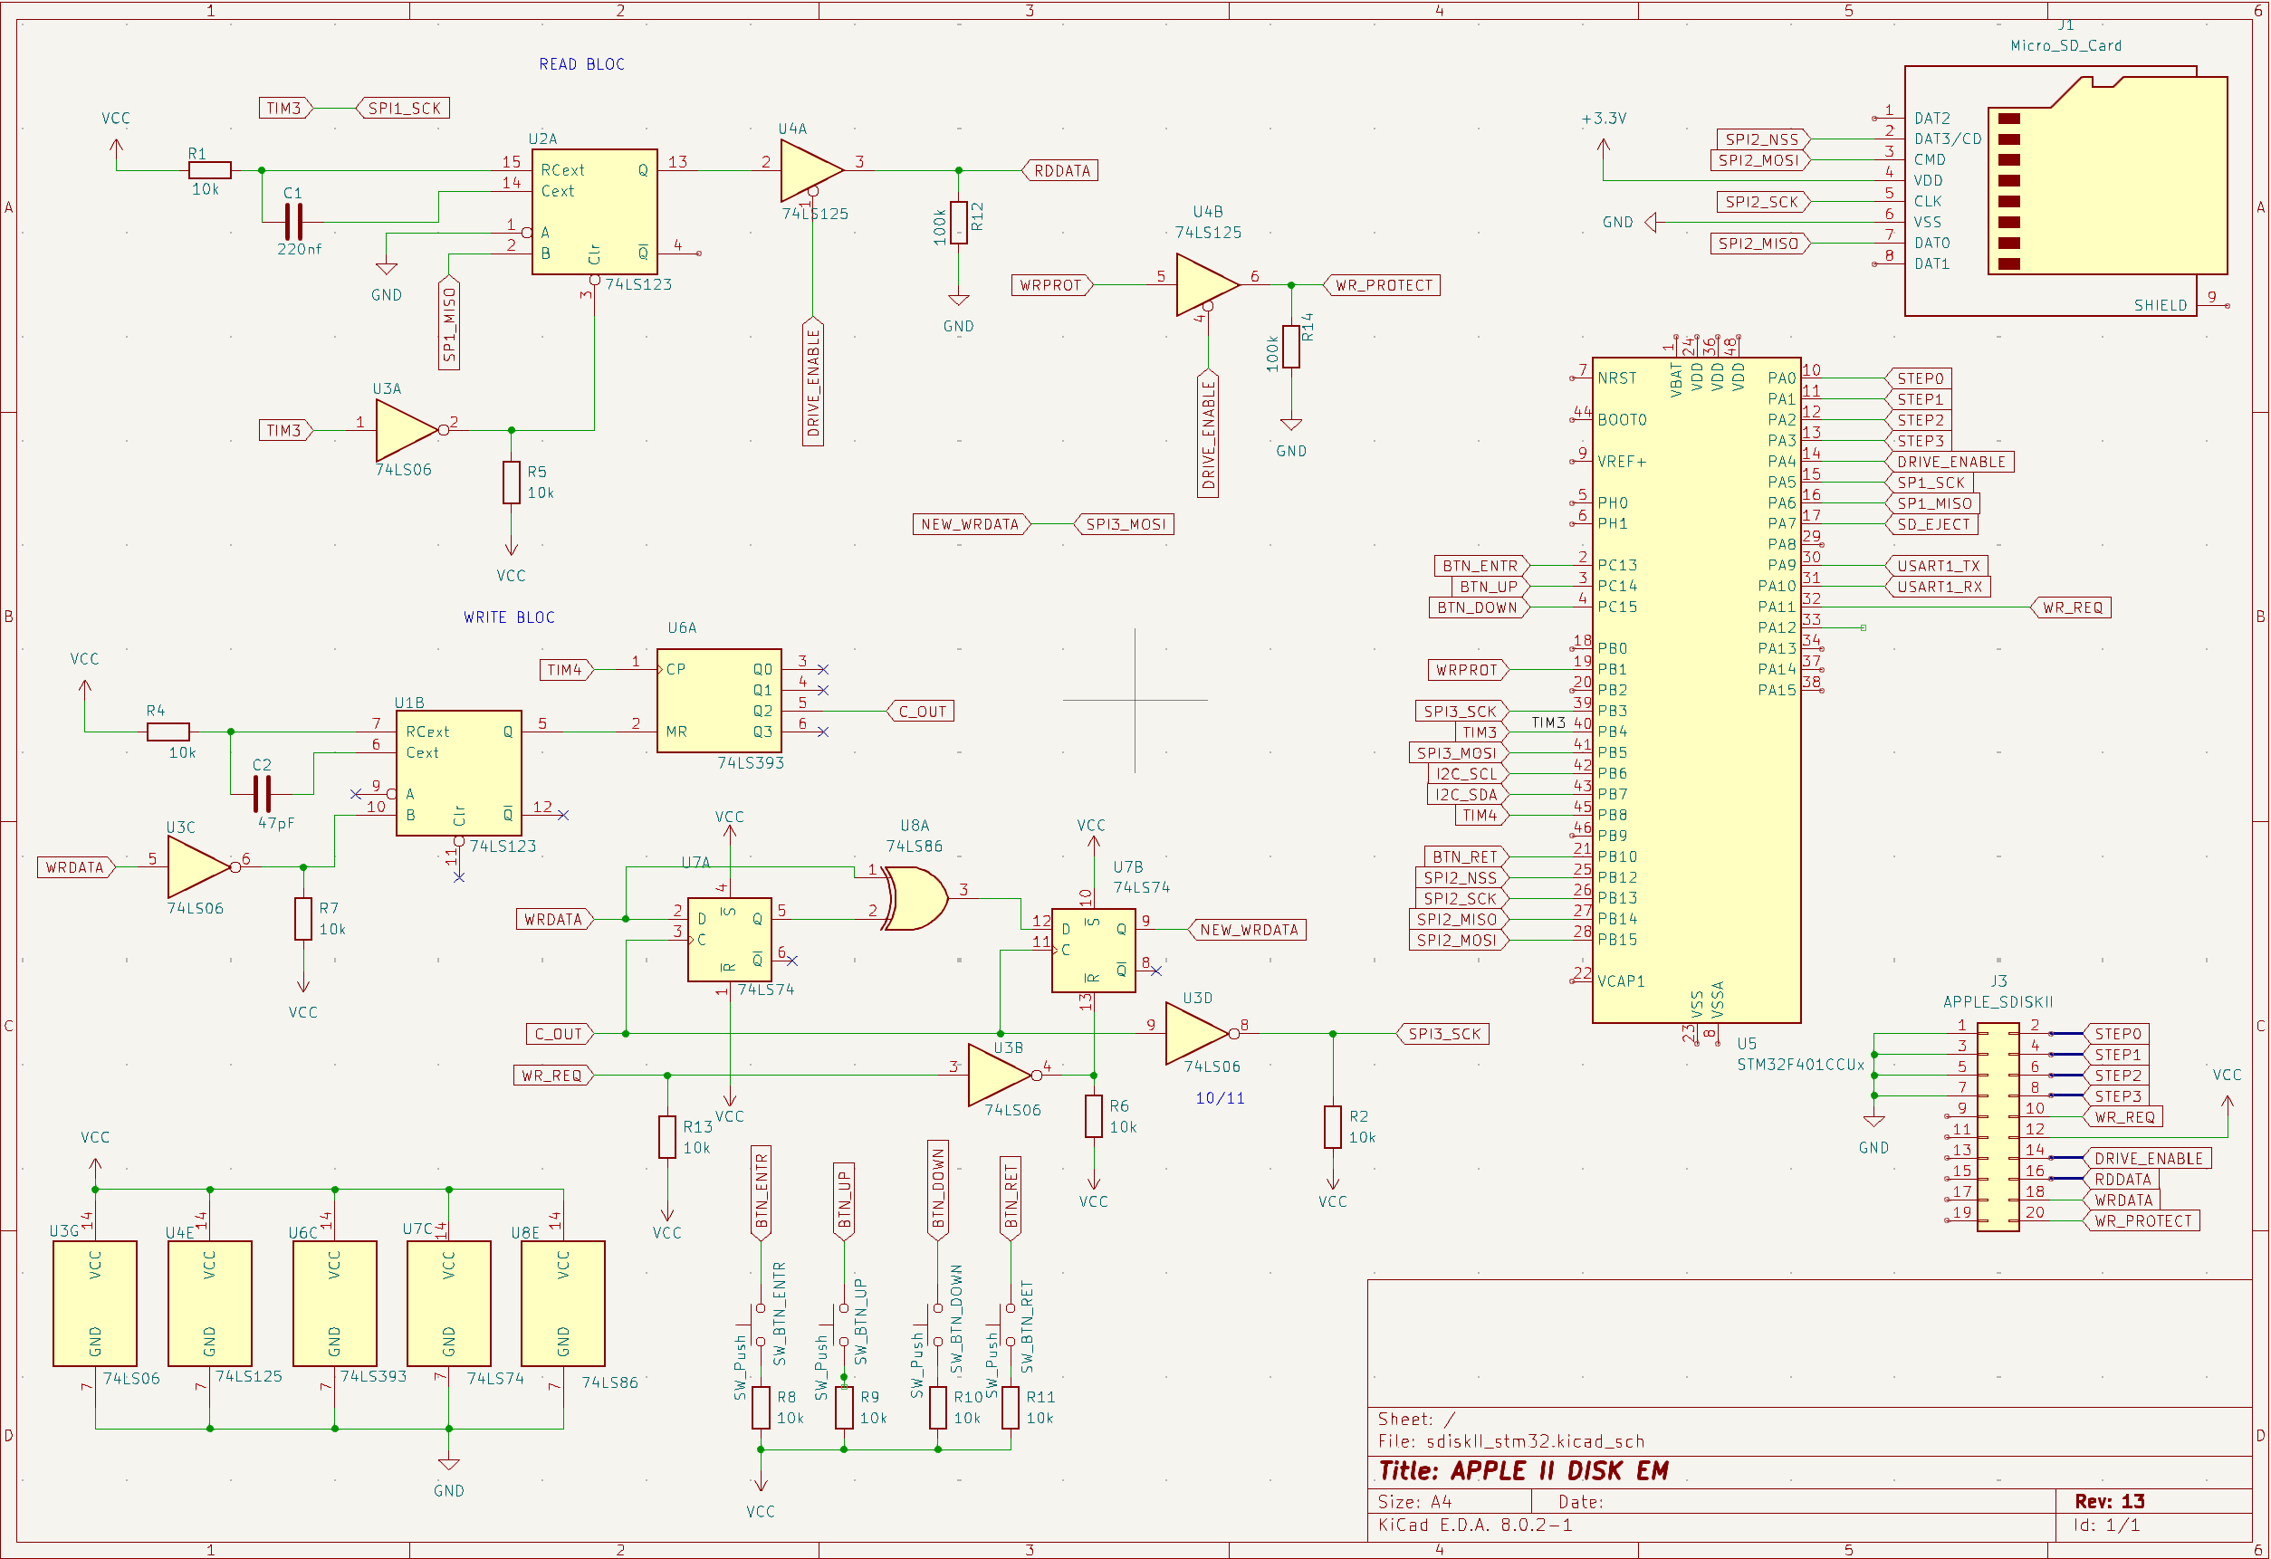
Task: Select the SPI3_SCK label at U3D output
Action: click(1442, 1034)
